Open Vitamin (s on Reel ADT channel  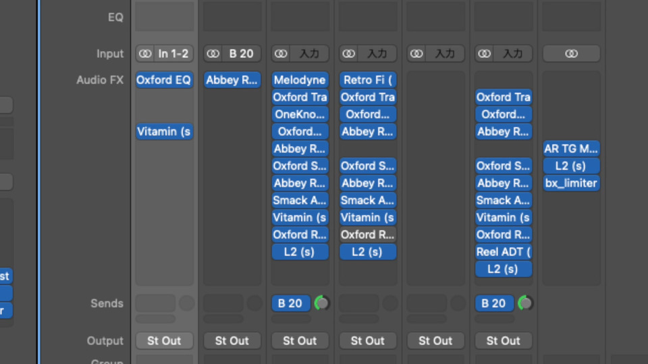504,218
